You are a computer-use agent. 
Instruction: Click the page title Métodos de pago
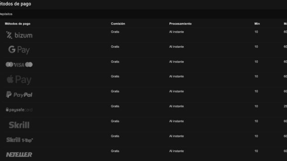[x=16, y=4]
